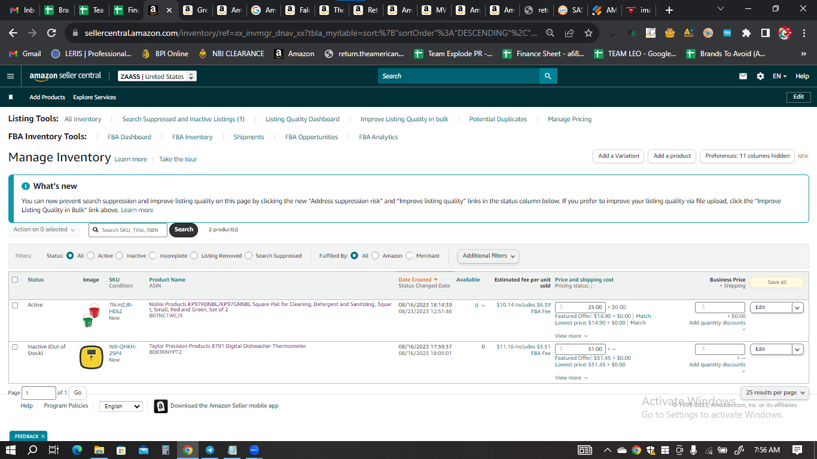Open the 25 results per page dropdown
This screenshot has height=459, width=817.
coord(775,393)
